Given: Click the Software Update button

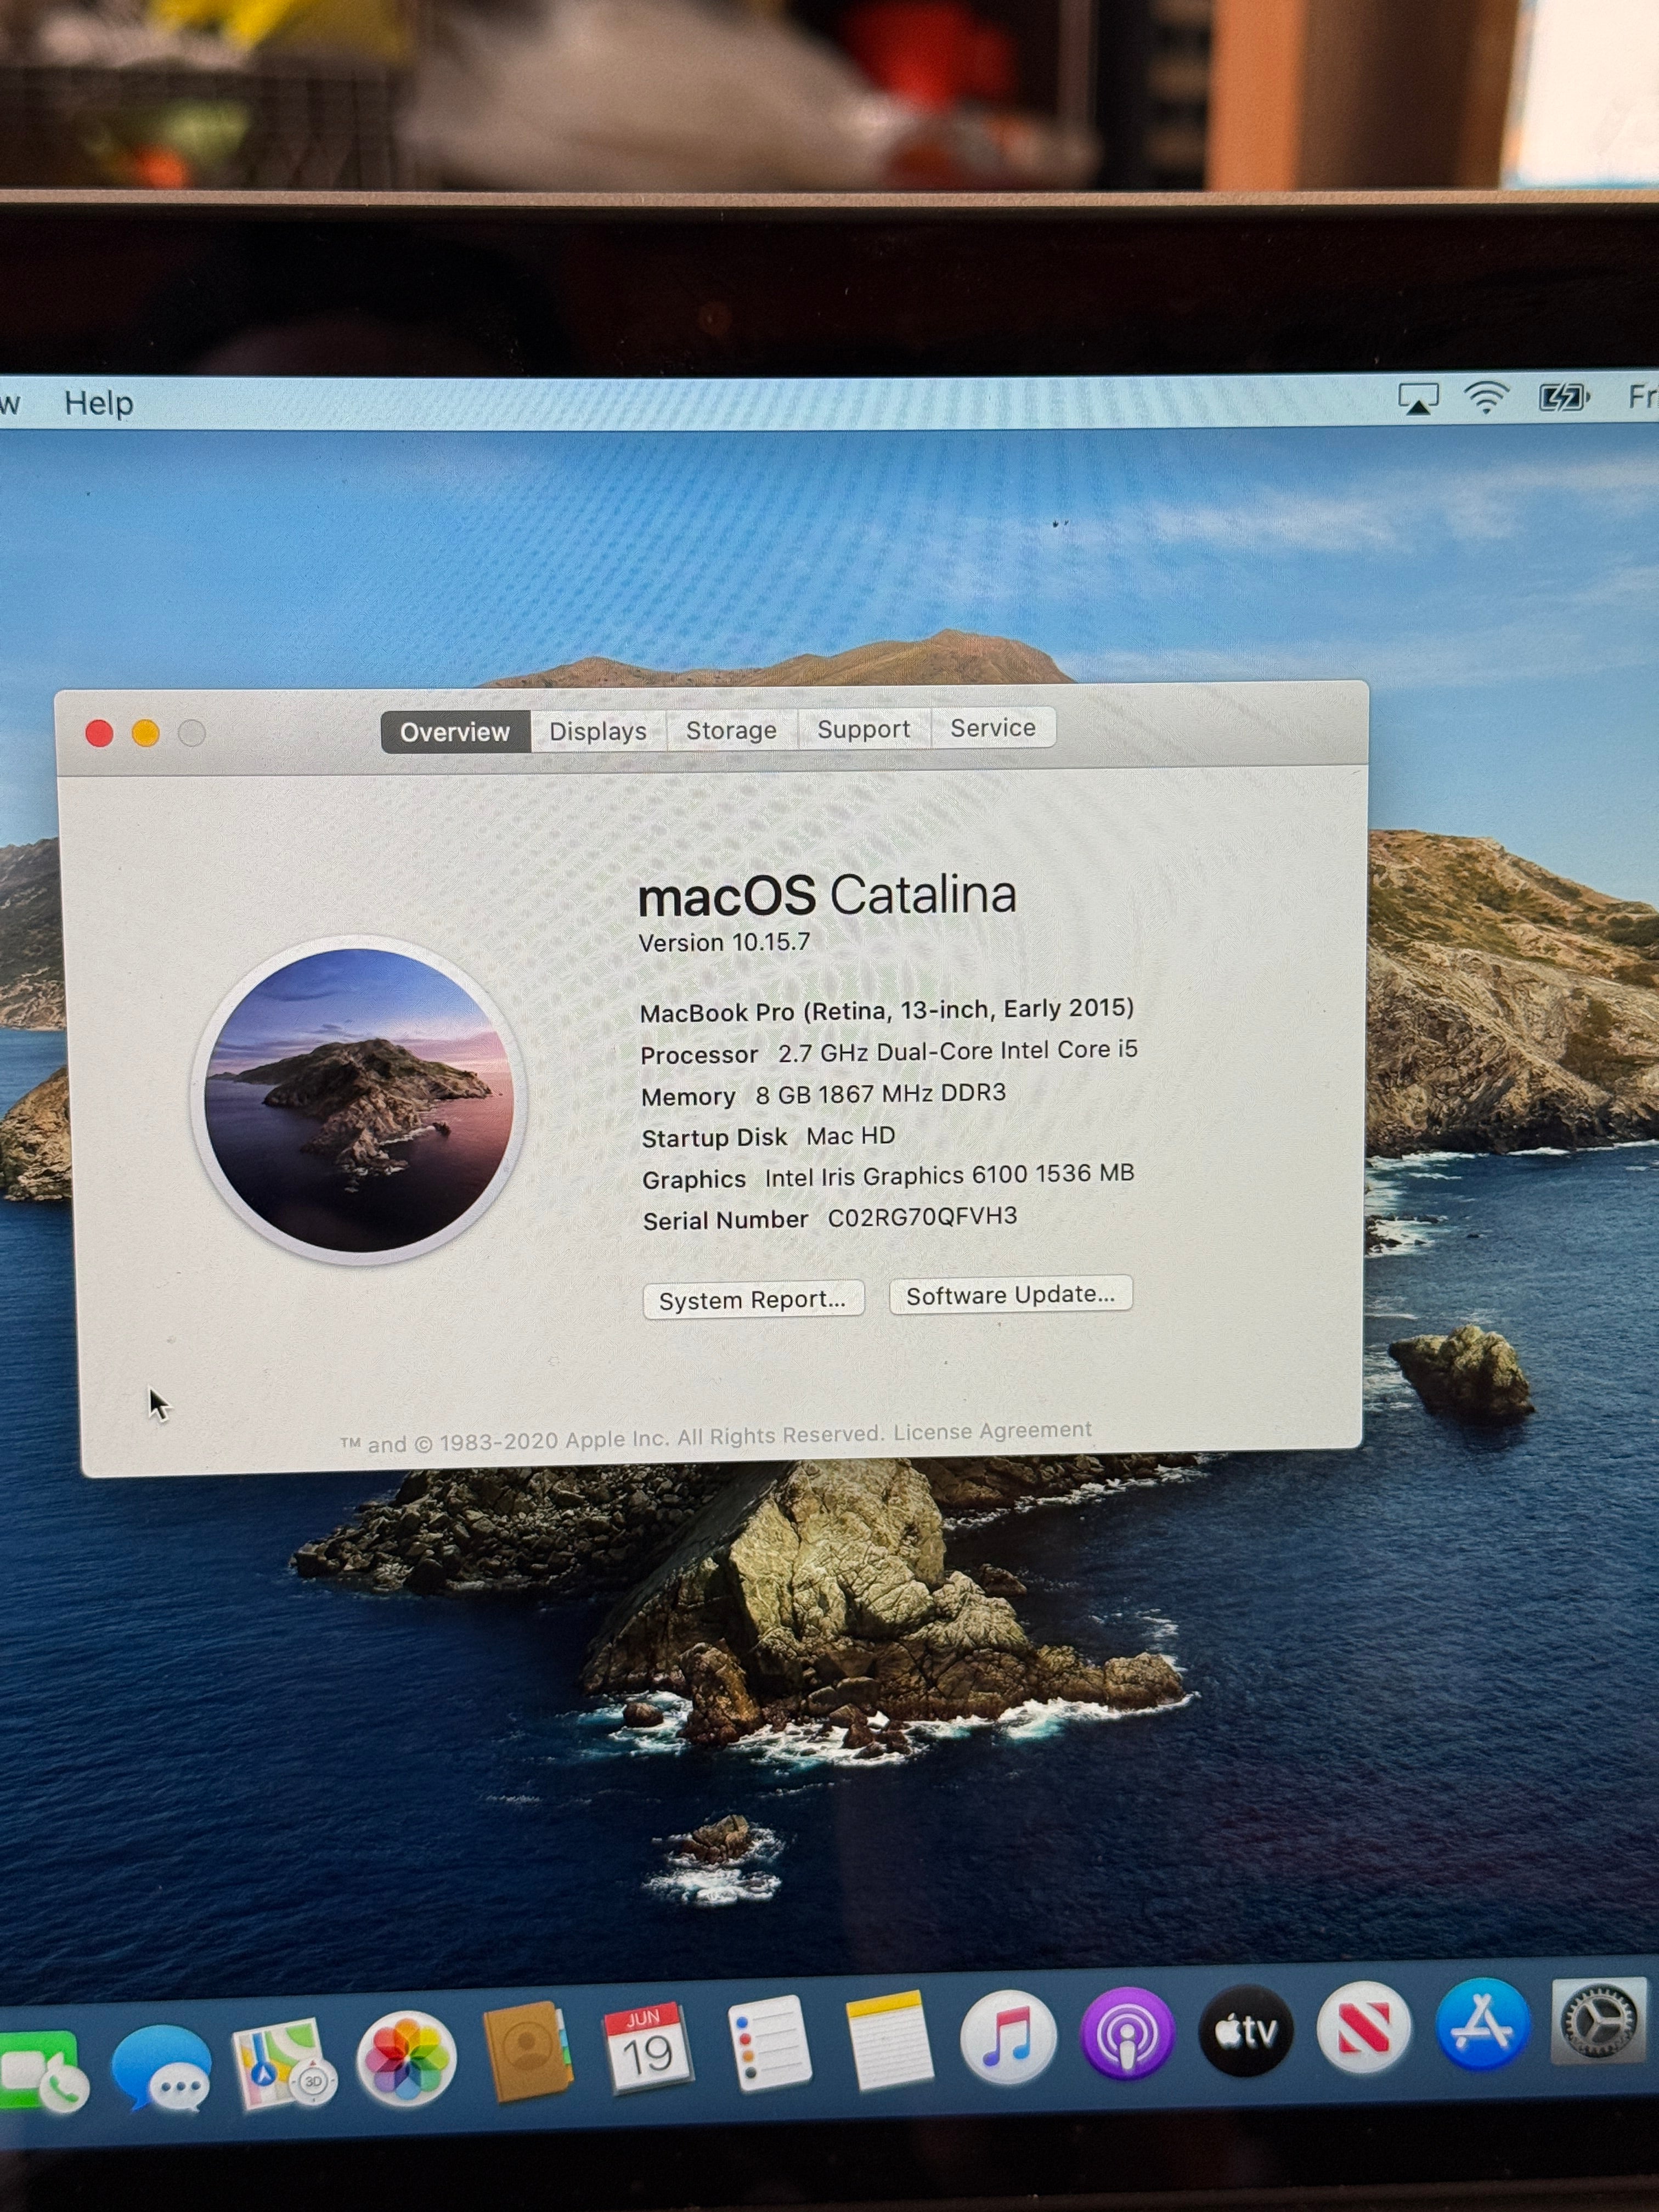Looking at the screenshot, I should [1010, 1295].
